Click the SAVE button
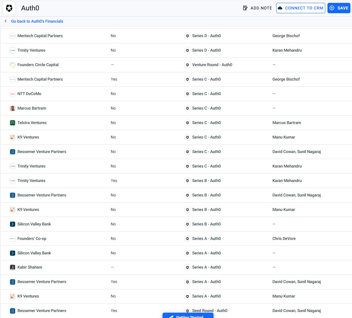Screen dimensions: 352x318 click(339, 8)
